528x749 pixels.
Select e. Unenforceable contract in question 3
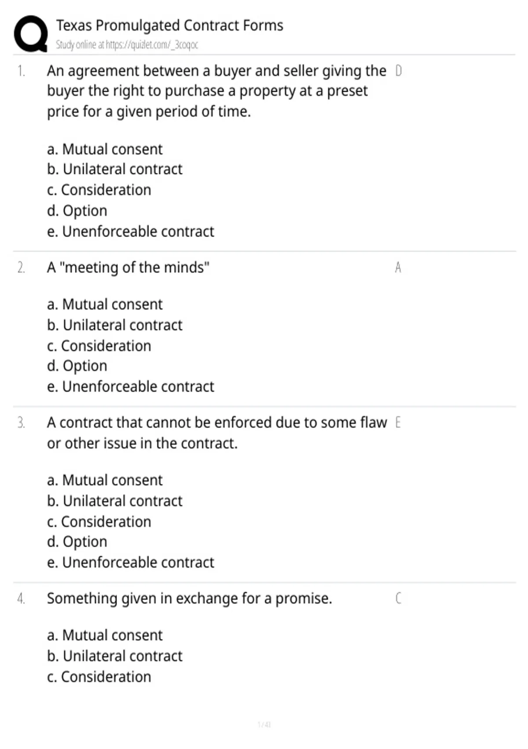click(131, 562)
